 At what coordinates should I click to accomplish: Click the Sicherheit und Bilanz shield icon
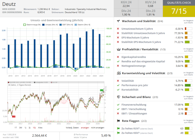[x=119, y=97]
